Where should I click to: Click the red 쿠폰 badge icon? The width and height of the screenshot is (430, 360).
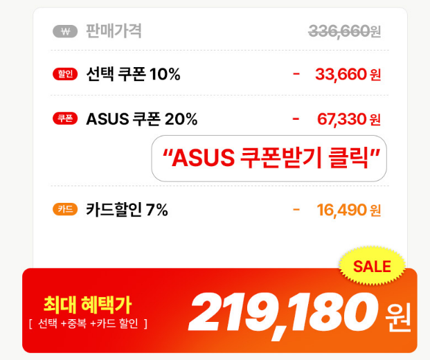point(65,118)
